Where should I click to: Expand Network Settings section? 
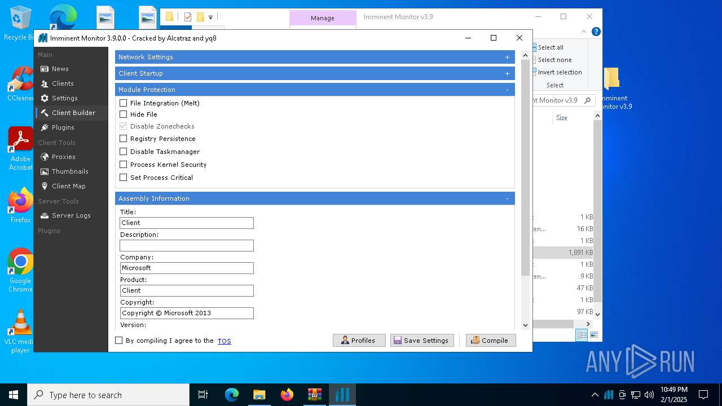(x=507, y=57)
